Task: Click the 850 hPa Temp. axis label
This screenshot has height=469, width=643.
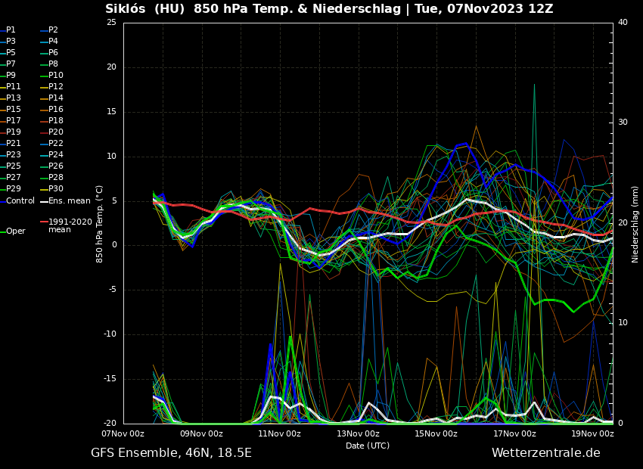Action: pyautogui.click(x=100, y=224)
